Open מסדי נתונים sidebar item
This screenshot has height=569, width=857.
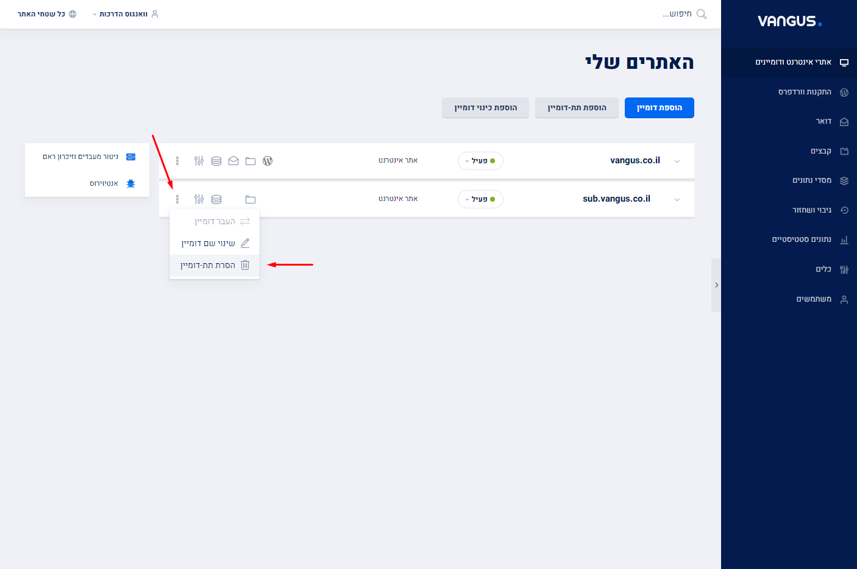click(789, 180)
